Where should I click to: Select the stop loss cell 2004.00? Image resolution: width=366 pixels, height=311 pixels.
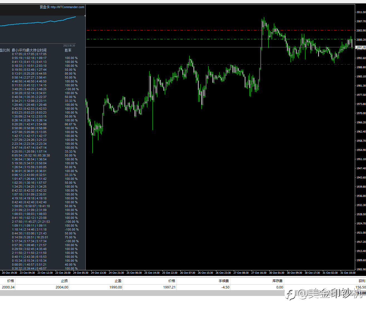[62, 287]
